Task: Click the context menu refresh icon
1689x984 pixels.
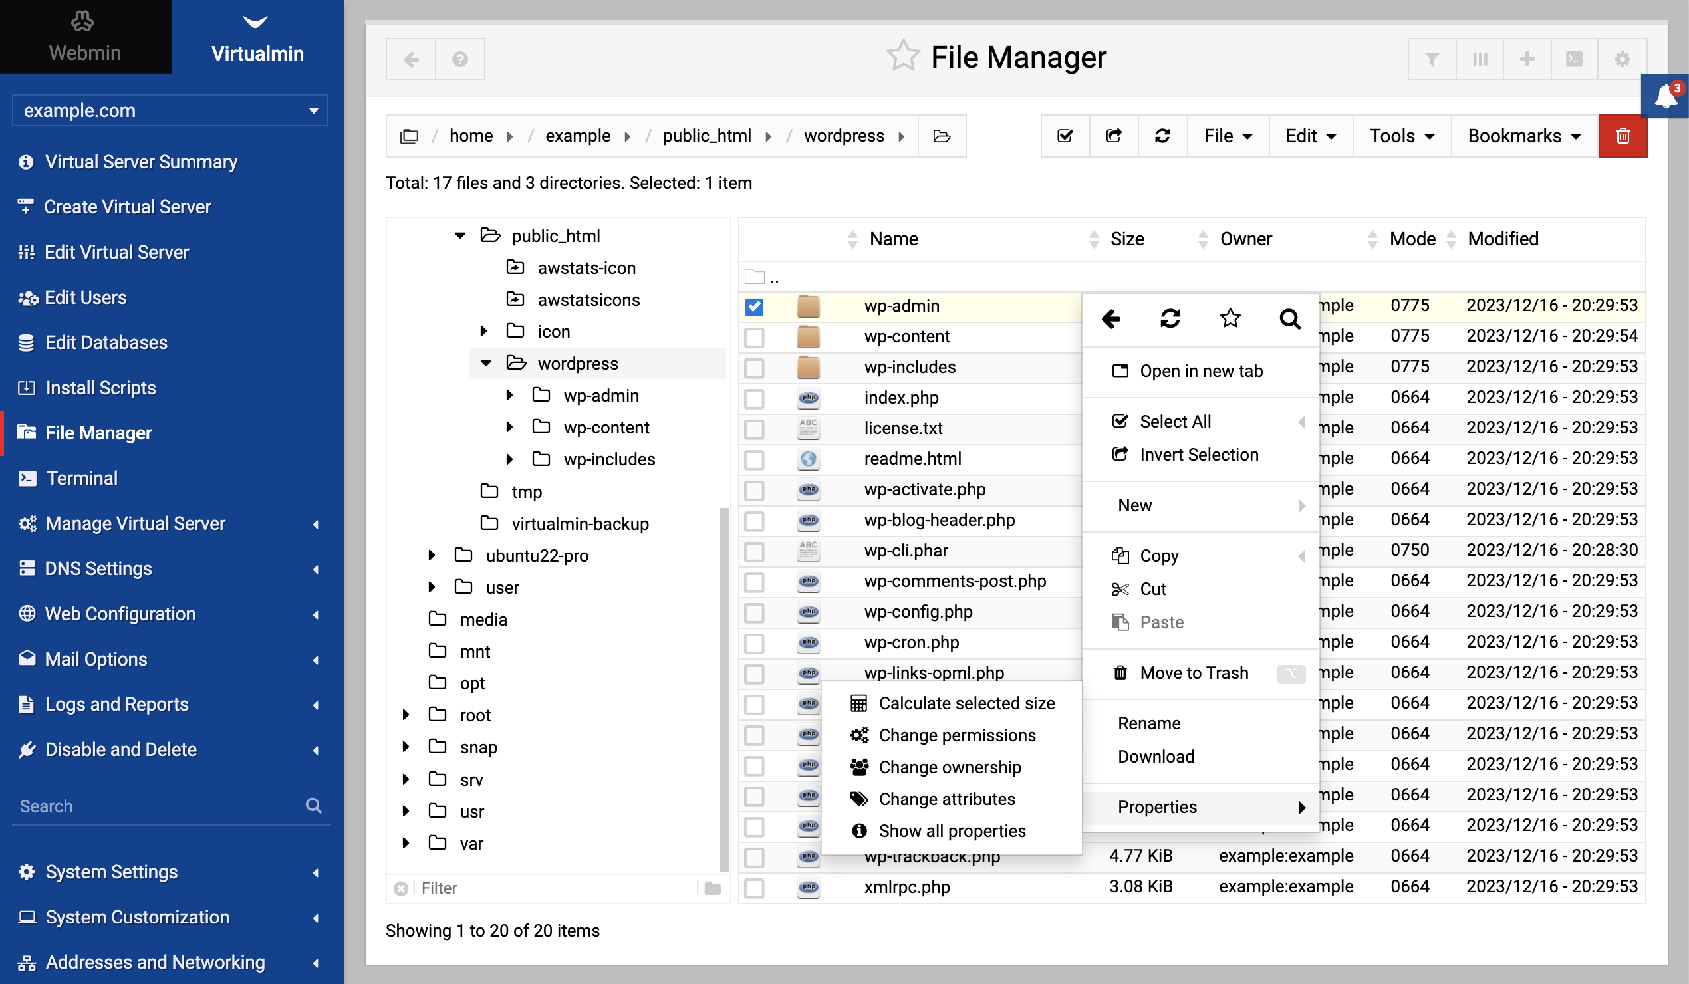Action: coord(1170,318)
